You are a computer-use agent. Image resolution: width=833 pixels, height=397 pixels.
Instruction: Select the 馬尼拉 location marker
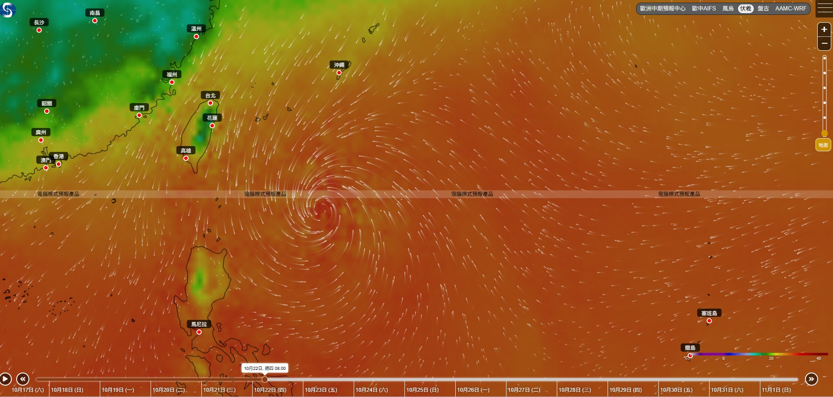click(x=199, y=332)
